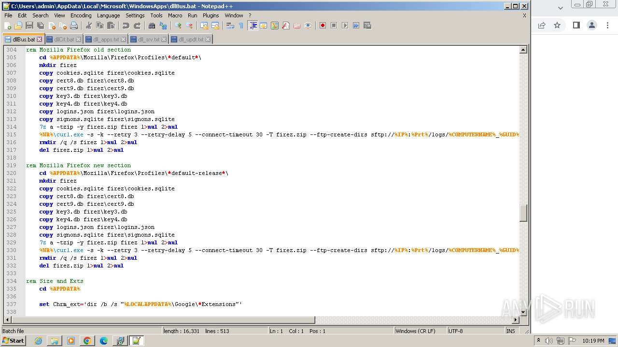Switch to the dll_apps.txt tab
The height and width of the screenshot is (347, 618).
pos(106,39)
